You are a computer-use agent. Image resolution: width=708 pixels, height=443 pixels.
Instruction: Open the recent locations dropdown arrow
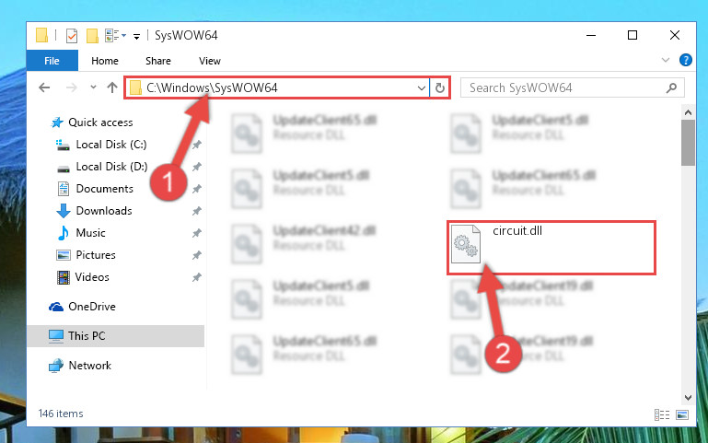(x=93, y=87)
